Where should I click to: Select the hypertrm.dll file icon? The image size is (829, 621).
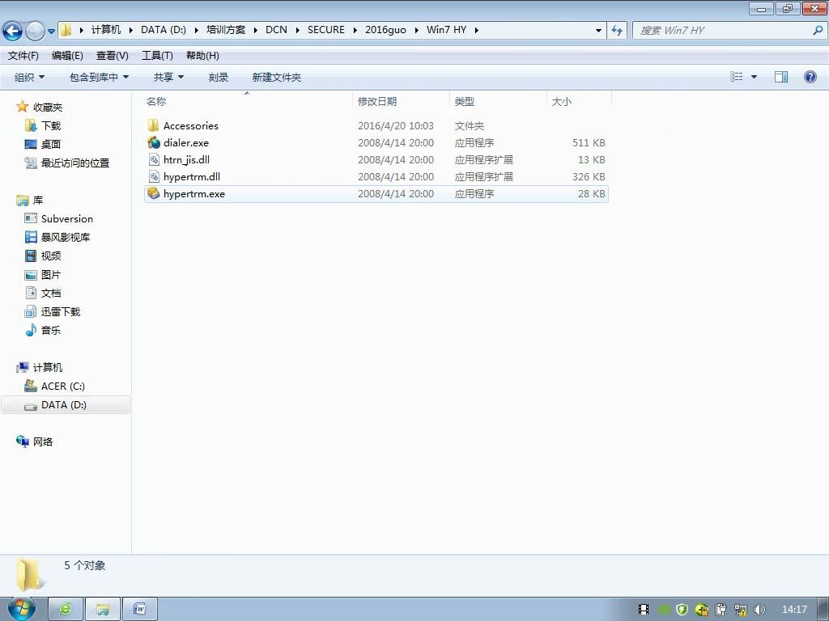(x=154, y=176)
